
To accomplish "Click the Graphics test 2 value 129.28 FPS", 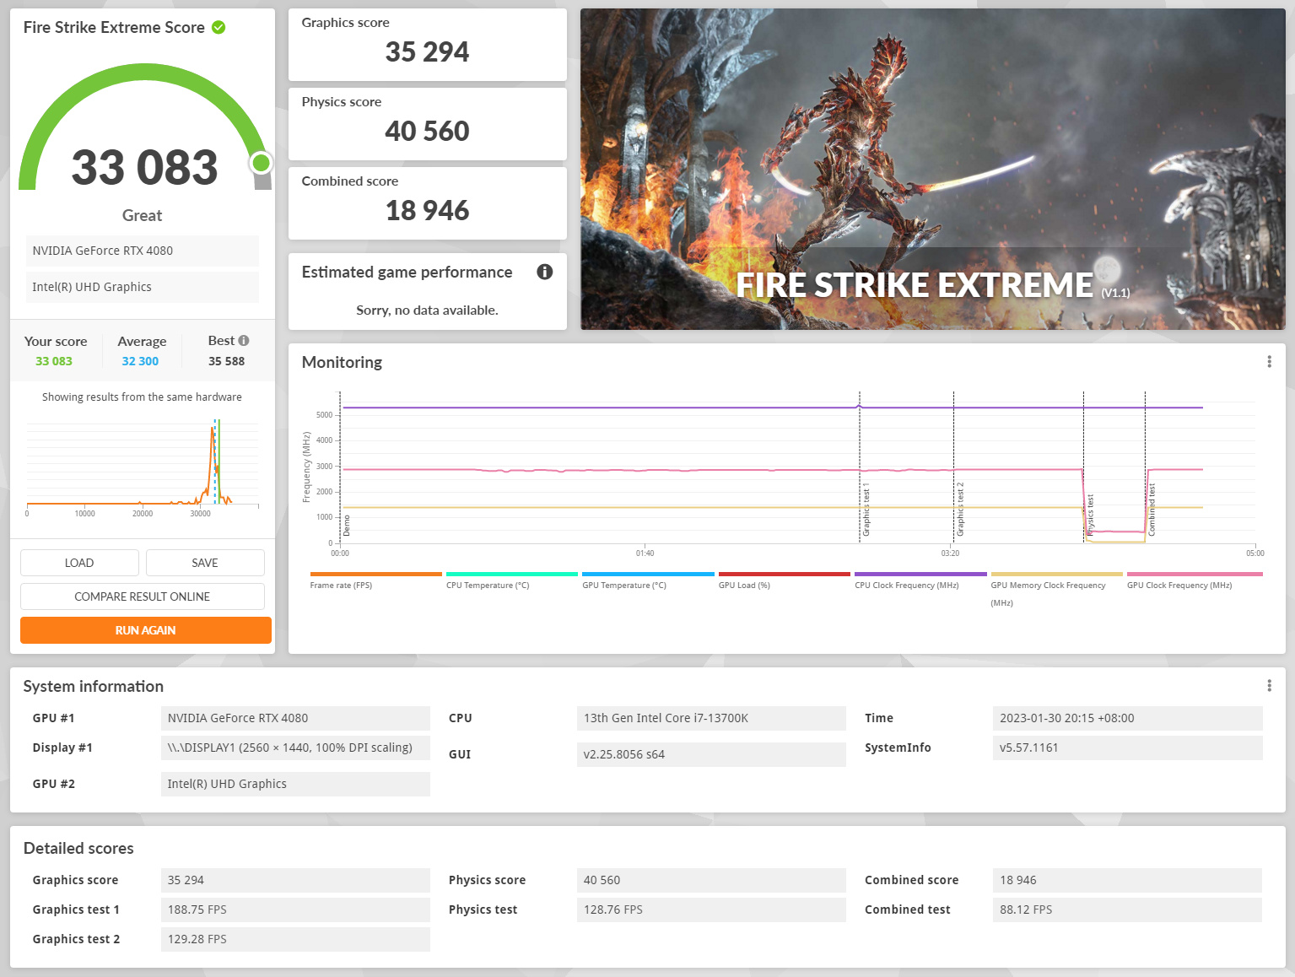I will tap(295, 939).
